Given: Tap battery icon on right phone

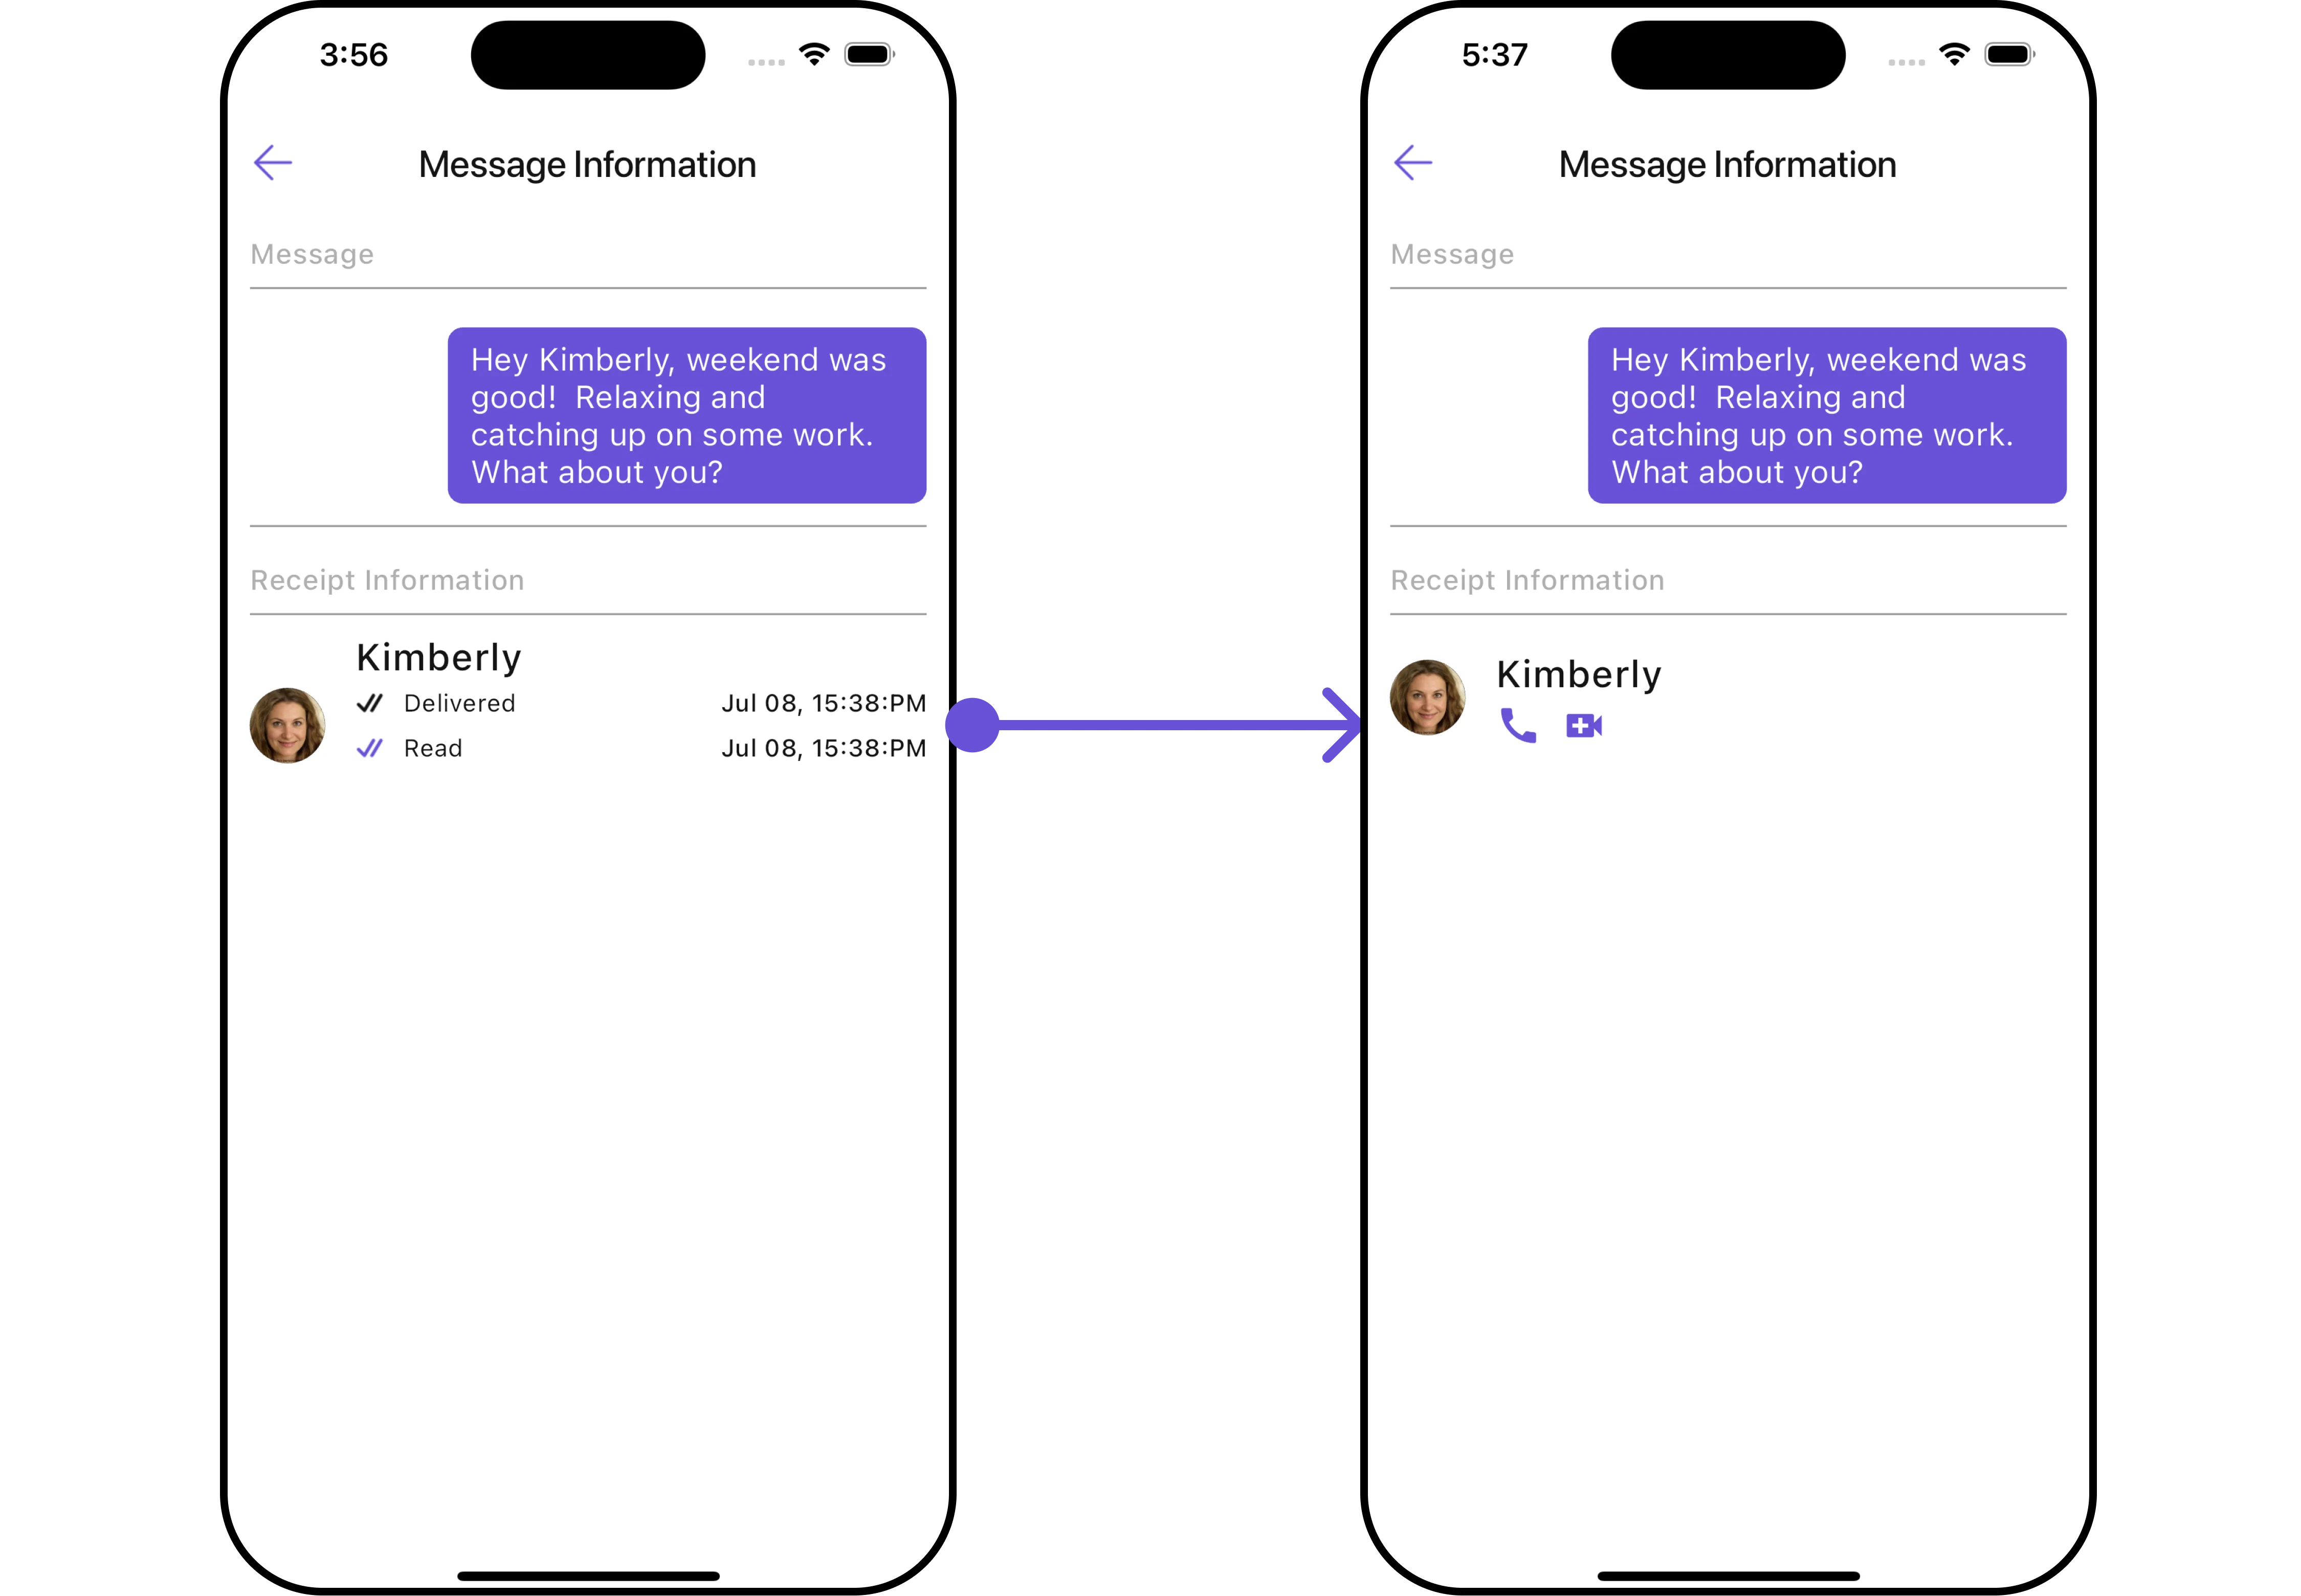Looking at the screenshot, I should point(2009,55).
